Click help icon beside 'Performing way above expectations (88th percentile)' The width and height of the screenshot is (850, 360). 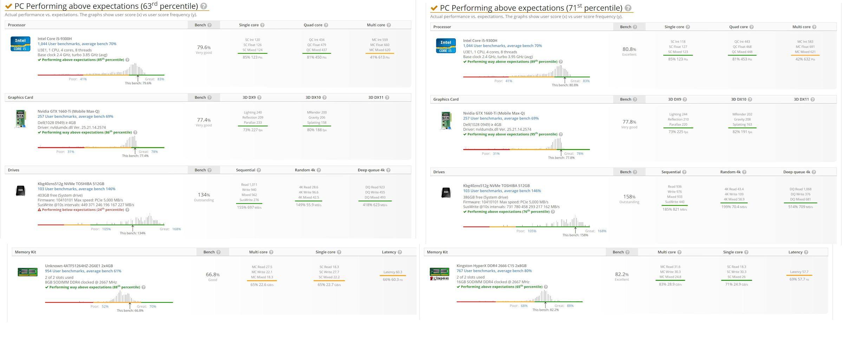(x=143, y=287)
